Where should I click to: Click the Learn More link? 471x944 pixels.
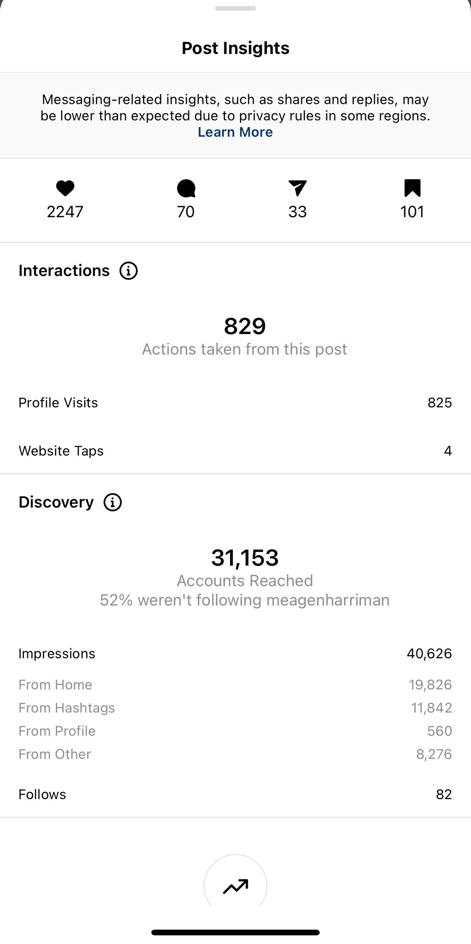(x=235, y=132)
